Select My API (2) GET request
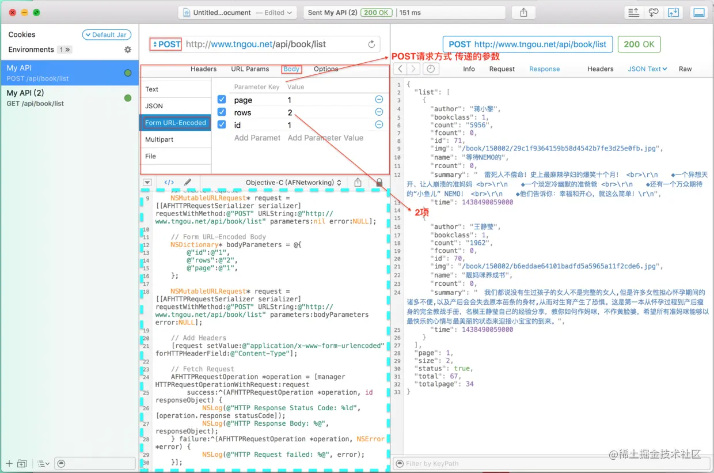 pos(70,98)
